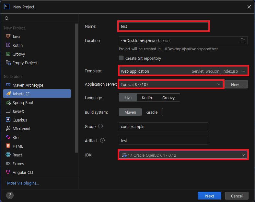The width and height of the screenshot is (255, 202).
Task: Select the Groovy label in the sidebar list
Action: pos(19,54)
